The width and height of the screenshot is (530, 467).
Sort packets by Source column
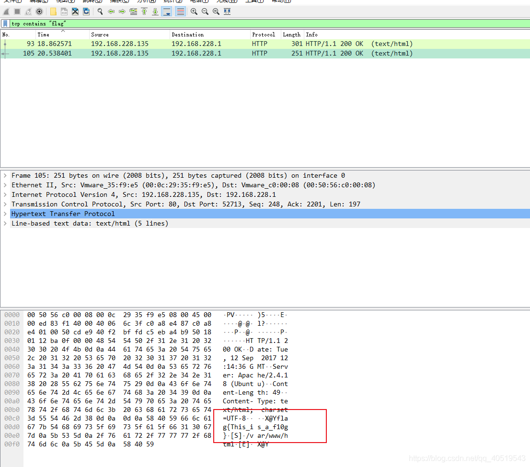[x=129, y=34]
